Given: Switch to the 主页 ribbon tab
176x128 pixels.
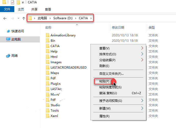Looking at the screenshot, I should [21, 9].
